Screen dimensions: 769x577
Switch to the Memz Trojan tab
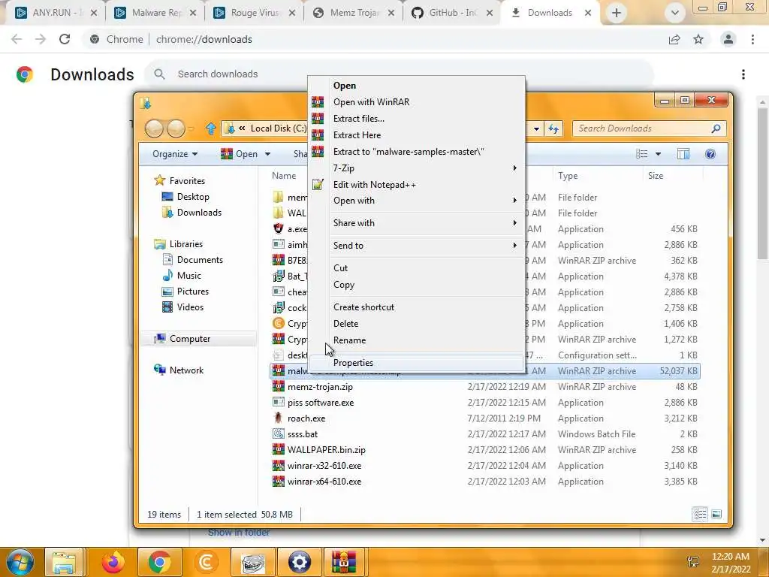[354, 13]
